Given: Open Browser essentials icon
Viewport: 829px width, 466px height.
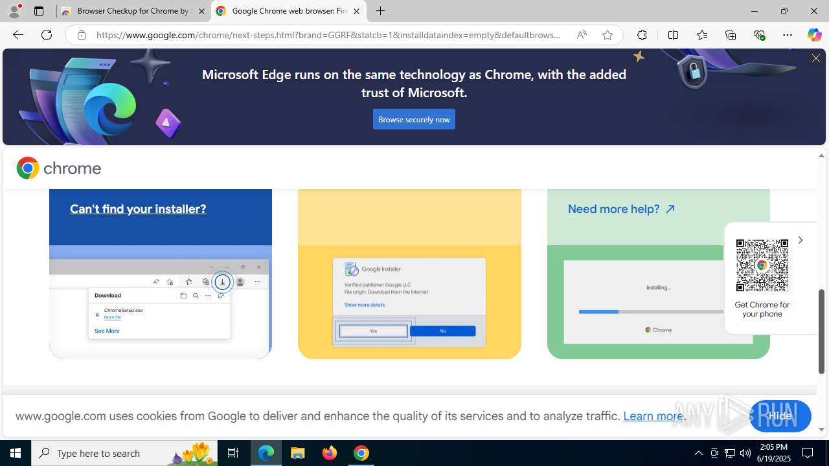Looking at the screenshot, I should point(759,35).
